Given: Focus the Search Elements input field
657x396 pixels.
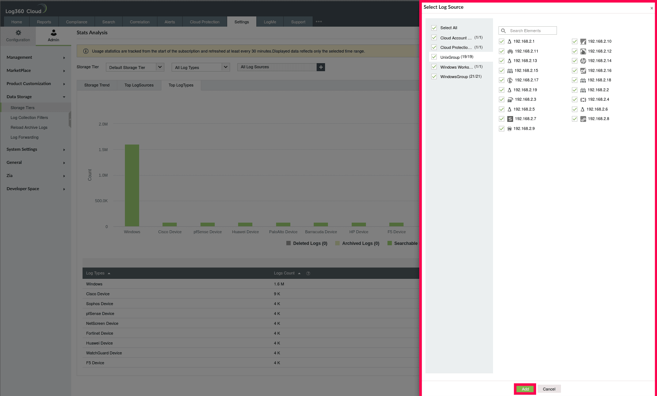Looking at the screenshot, I should [x=528, y=31].
